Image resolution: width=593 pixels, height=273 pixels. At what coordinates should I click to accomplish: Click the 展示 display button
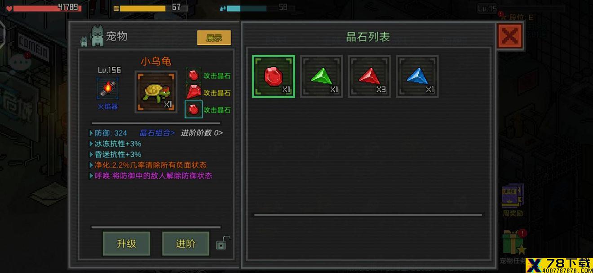coord(214,38)
